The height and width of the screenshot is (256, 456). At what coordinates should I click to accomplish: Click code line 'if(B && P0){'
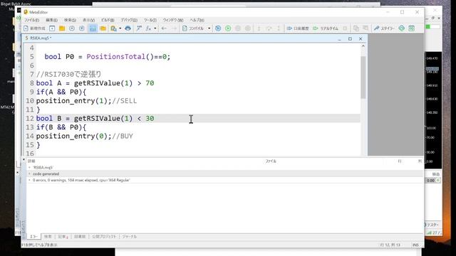click(x=61, y=127)
